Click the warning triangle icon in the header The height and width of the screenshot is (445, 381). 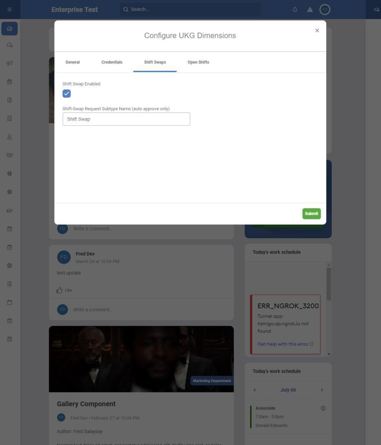pyautogui.click(x=310, y=9)
